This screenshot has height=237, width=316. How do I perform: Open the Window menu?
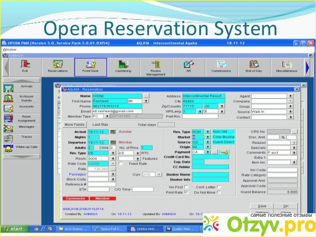(9, 50)
